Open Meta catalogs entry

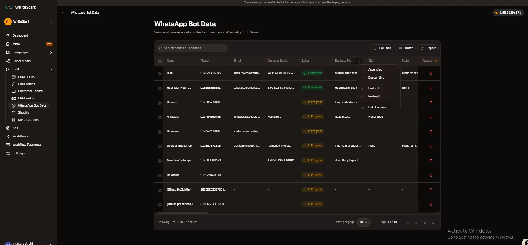coord(28,120)
